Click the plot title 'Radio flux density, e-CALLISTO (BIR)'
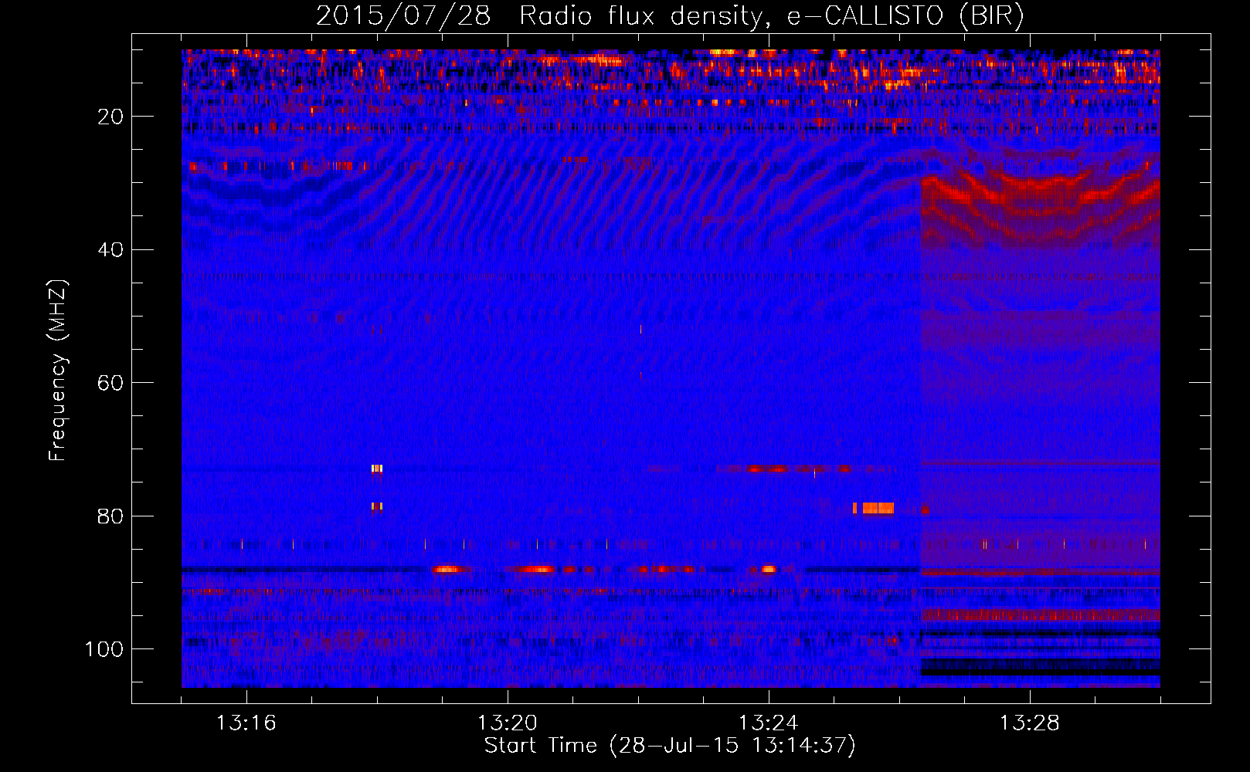The height and width of the screenshot is (772, 1250). [771, 15]
